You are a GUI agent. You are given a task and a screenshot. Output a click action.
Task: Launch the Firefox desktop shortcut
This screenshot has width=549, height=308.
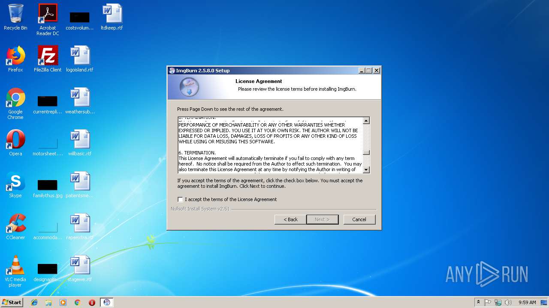[15, 59]
